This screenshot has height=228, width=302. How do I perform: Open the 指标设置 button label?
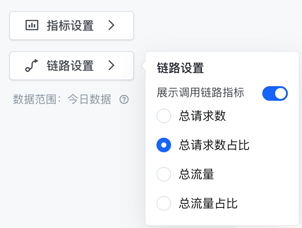pyautogui.click(x=70, y=26)
